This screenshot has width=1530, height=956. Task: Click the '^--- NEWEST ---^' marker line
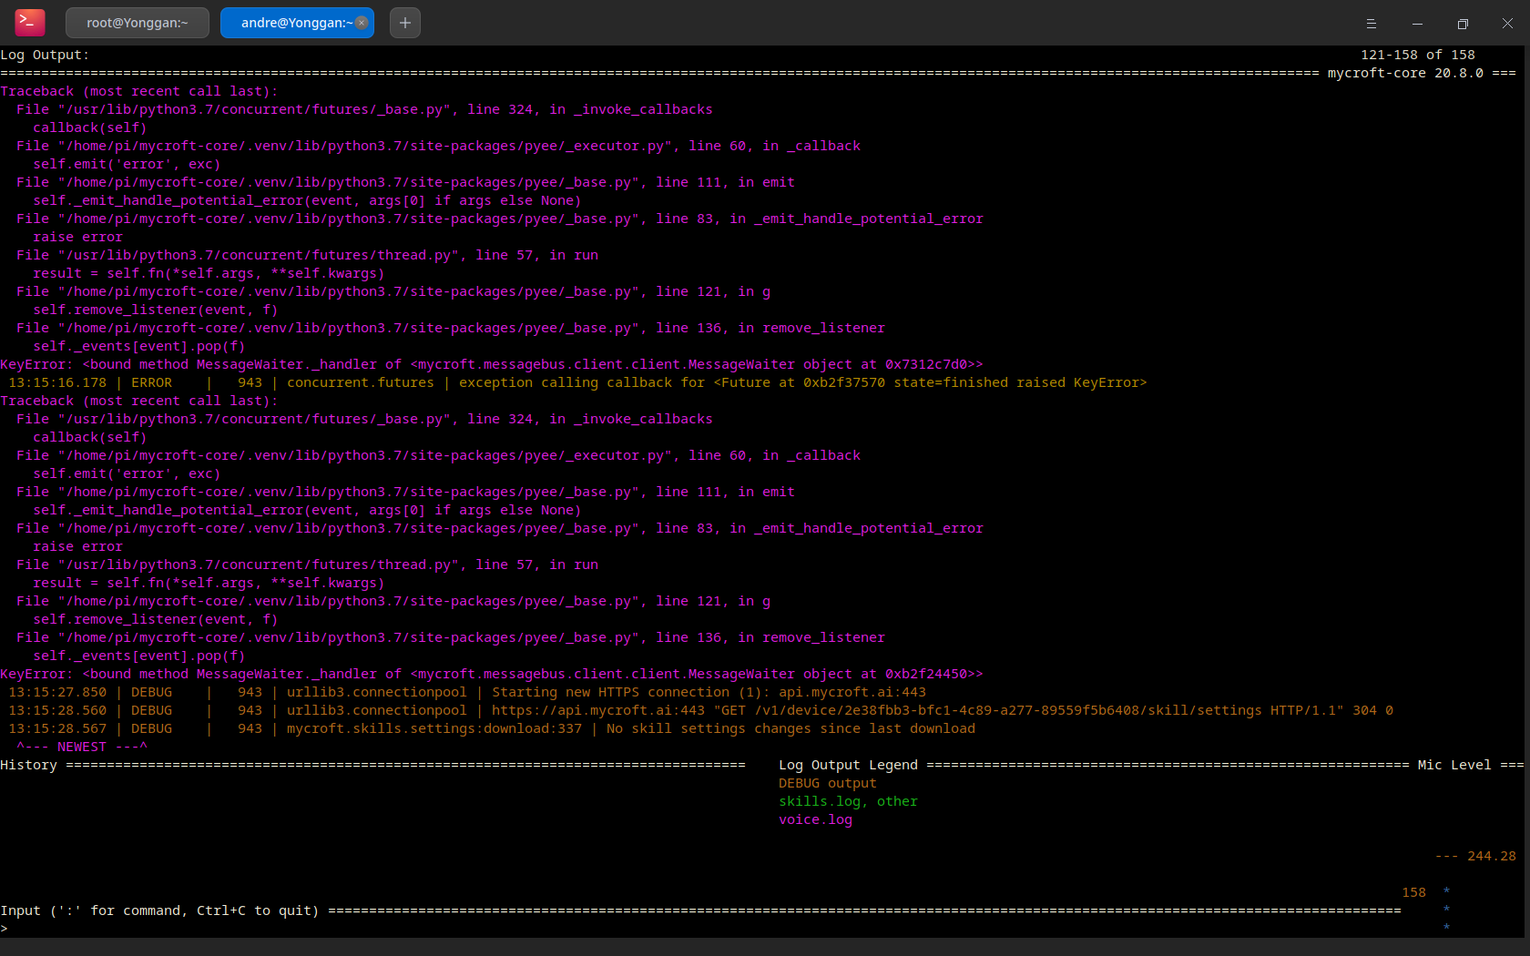(82, 747)
